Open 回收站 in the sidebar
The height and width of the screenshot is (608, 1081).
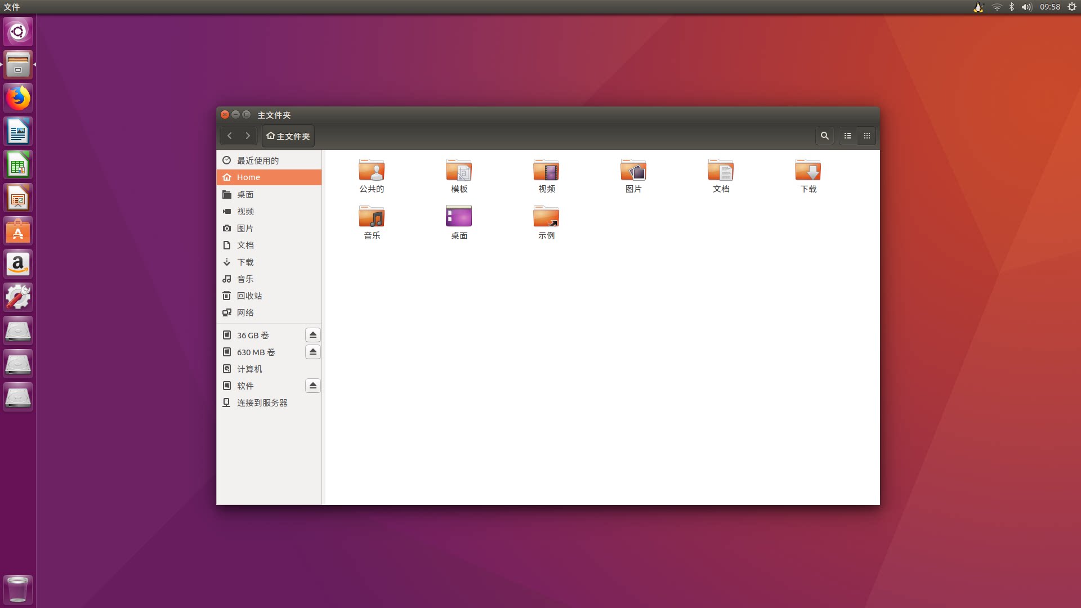coord(249,296)
